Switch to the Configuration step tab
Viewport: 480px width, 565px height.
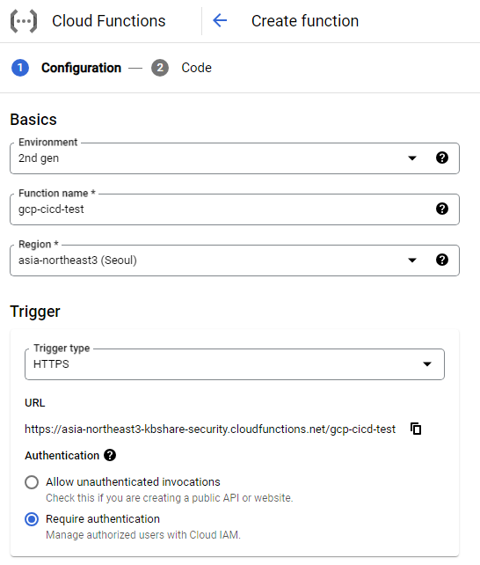82,68
